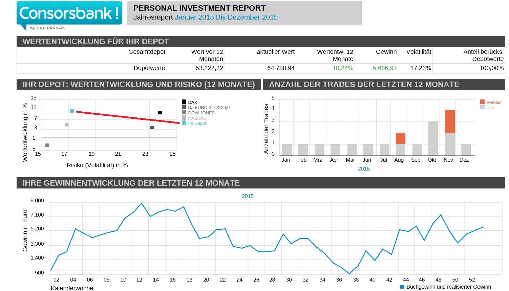Click the green 10,24% performance value
This screenshot has height=291, width=509.
click(x=342, y=68)
